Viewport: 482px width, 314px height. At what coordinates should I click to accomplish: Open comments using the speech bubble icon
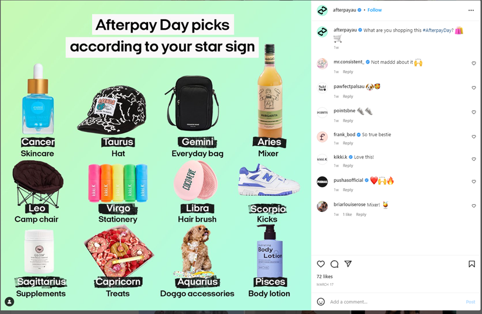pyautogui.click(x=335, y=264)
